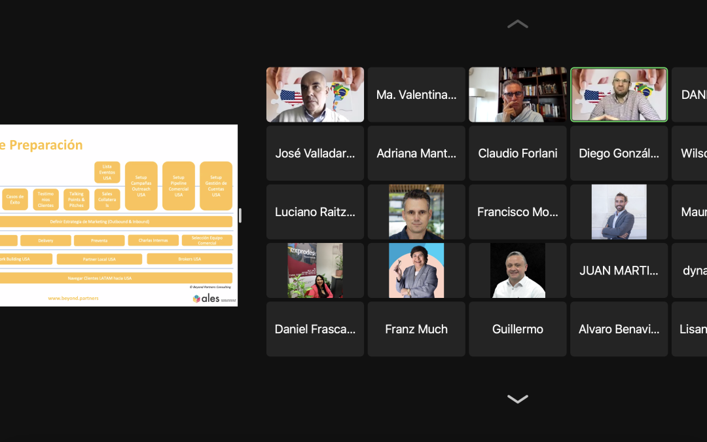Screen dimensions: 707x442
Task: Click Setup Gestión de Cuentas USA box
Action: (x=216, y=186)
